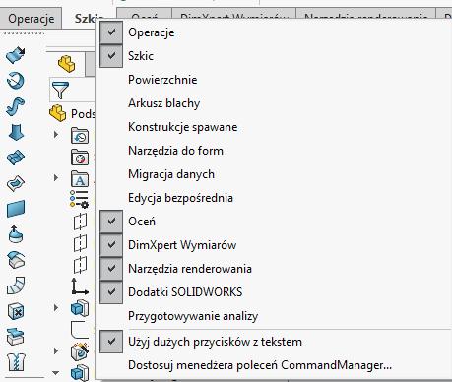Select the Ruled Surface tool icon
452x382 pixels.
(16, 260)
